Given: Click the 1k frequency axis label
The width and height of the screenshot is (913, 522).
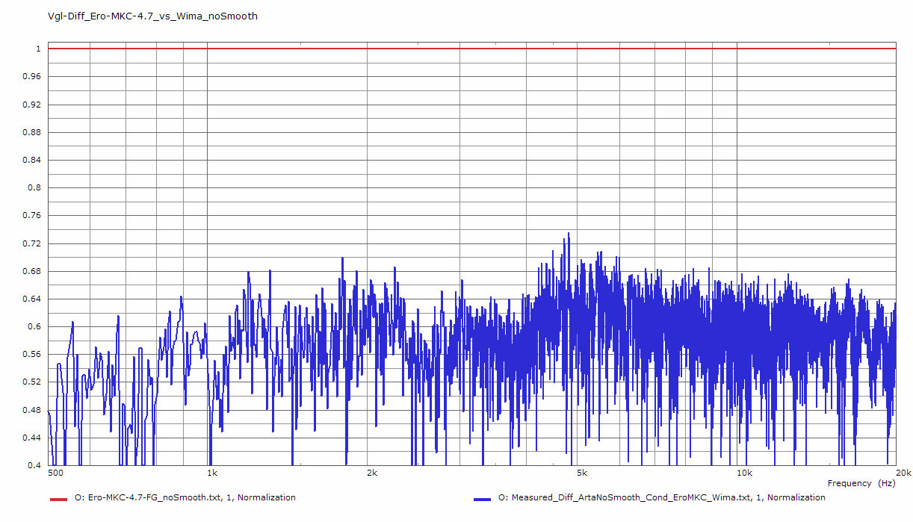Looking at the screenshot, I should (x=212, y=473).
